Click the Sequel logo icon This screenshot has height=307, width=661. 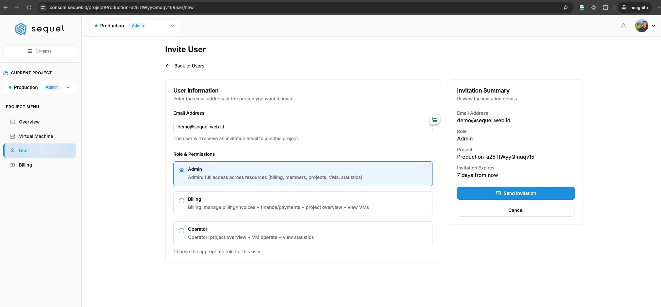(x=21, y=29)
